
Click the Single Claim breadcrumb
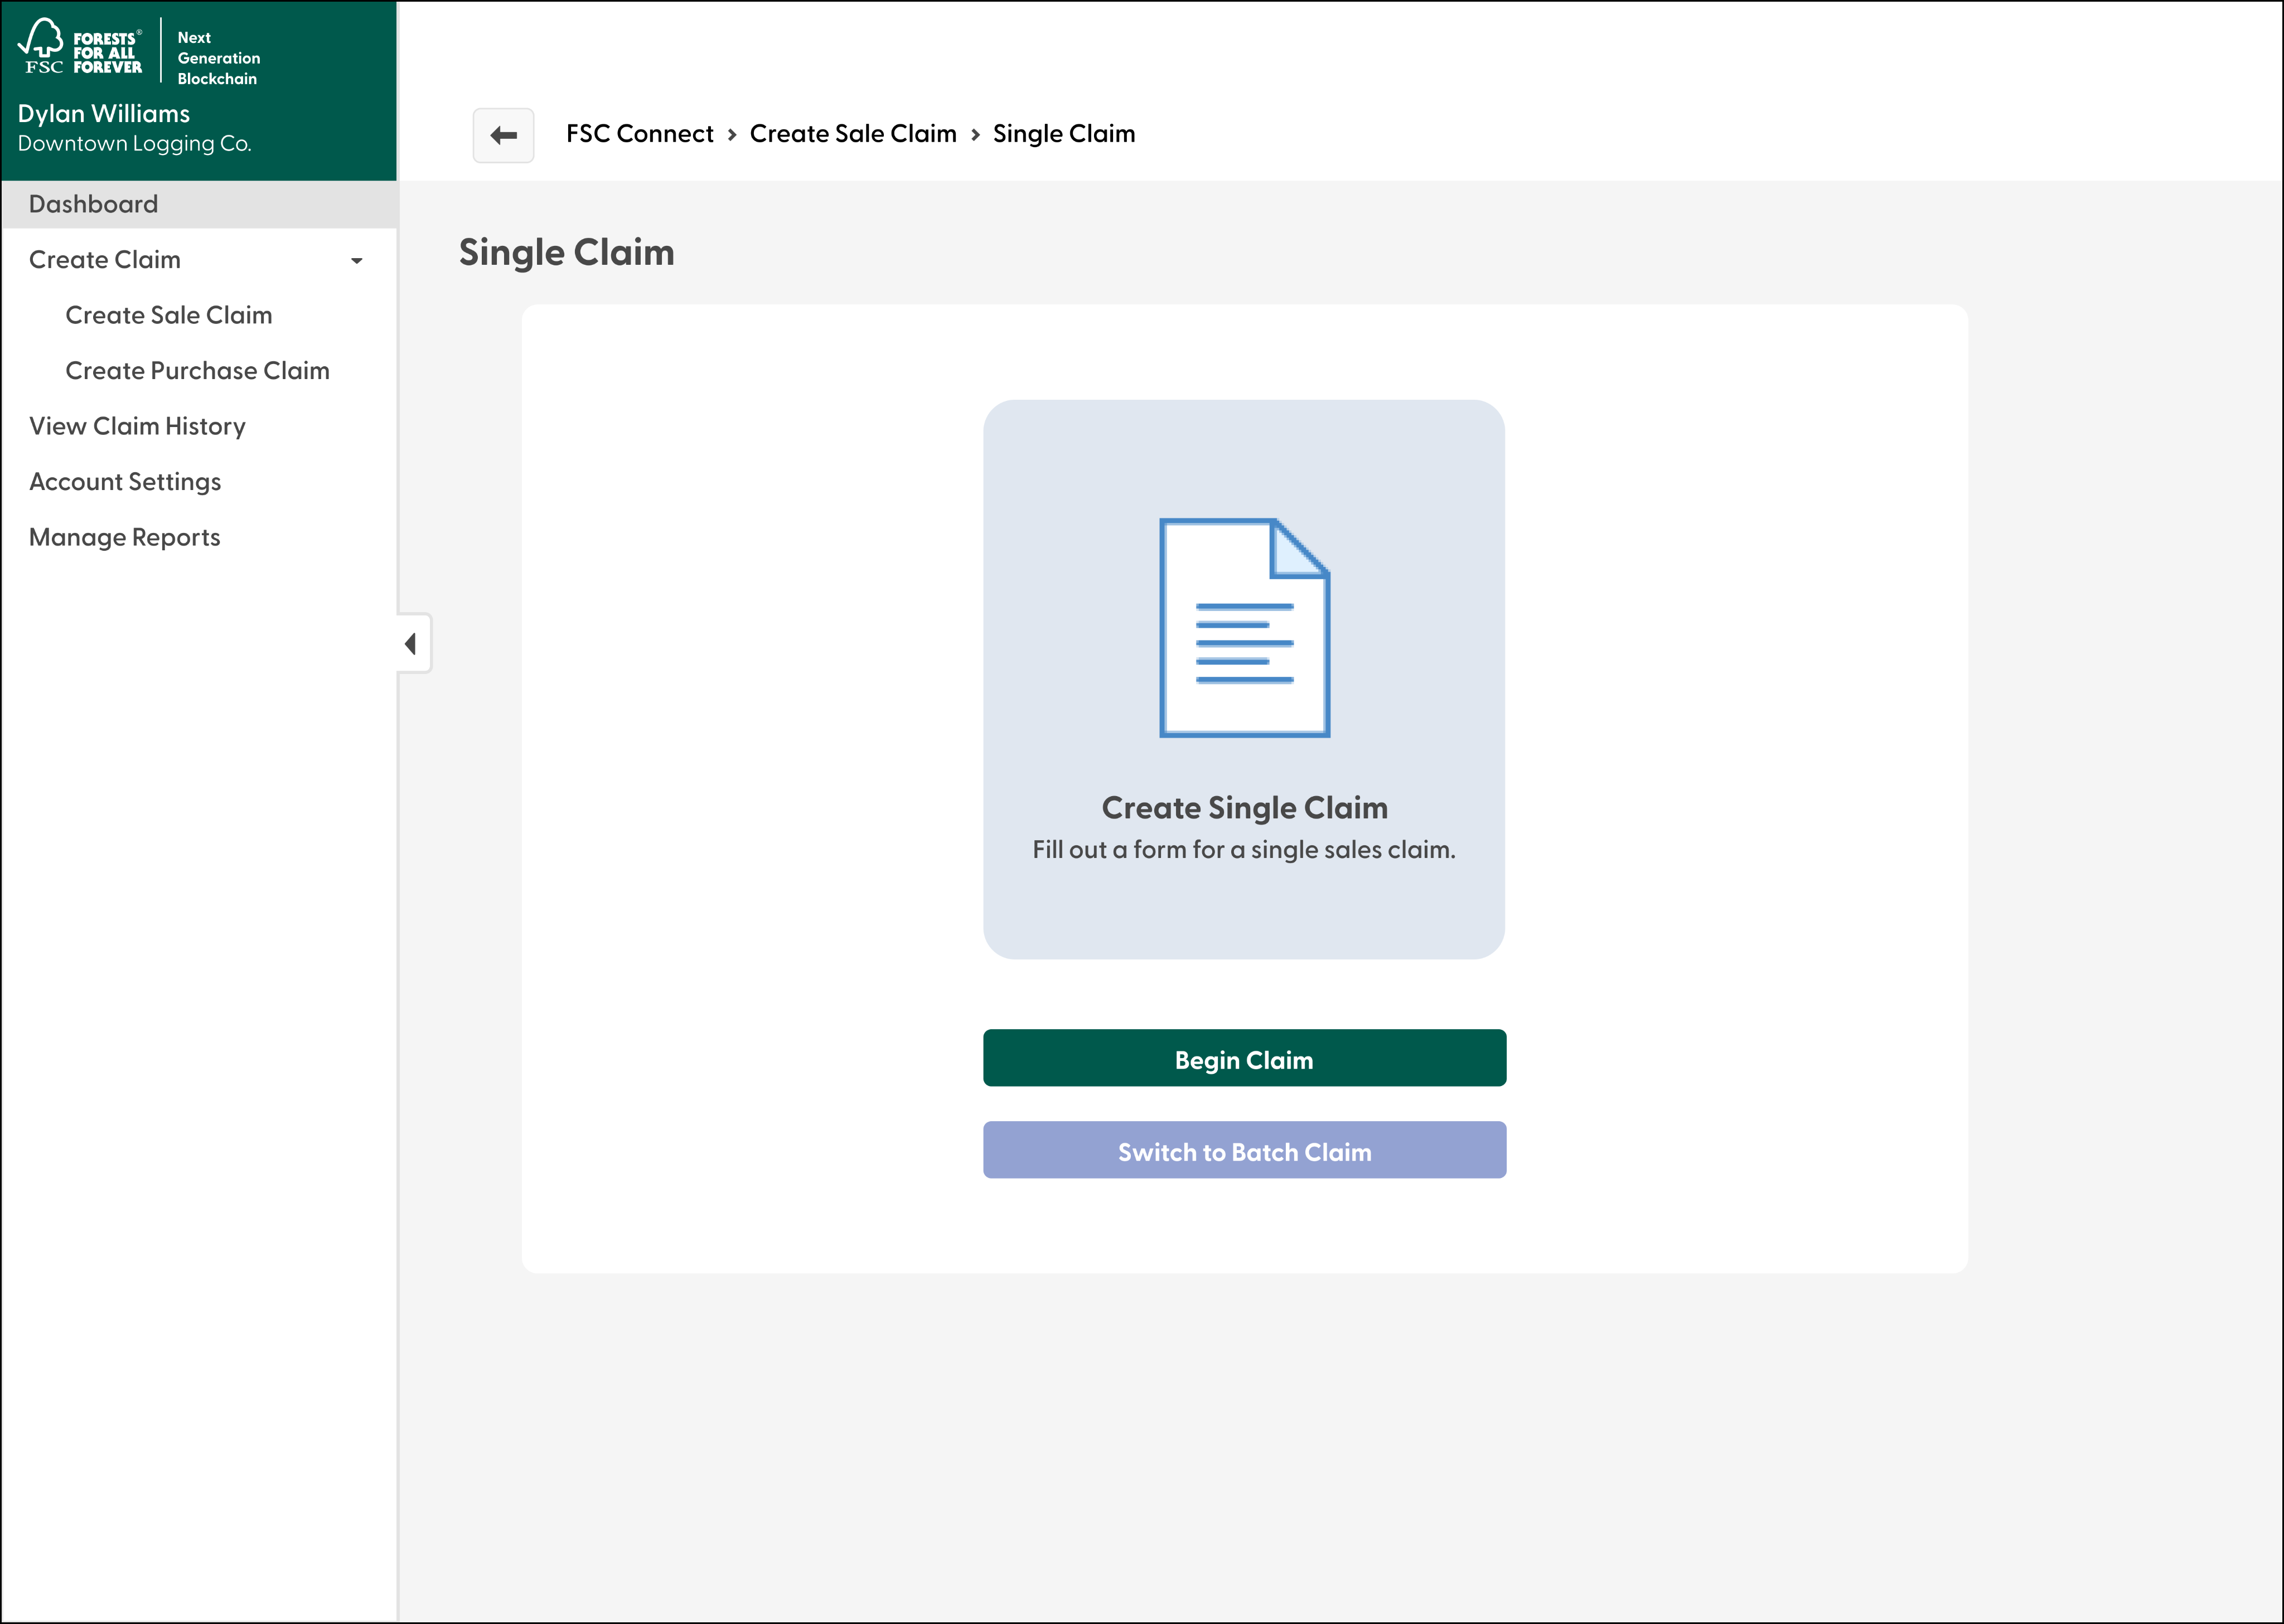[x=1063, y=134]
